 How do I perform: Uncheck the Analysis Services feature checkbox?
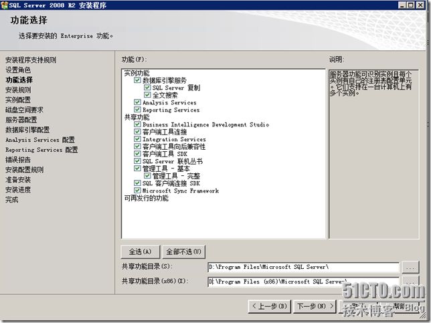click(x=137, y=102)
